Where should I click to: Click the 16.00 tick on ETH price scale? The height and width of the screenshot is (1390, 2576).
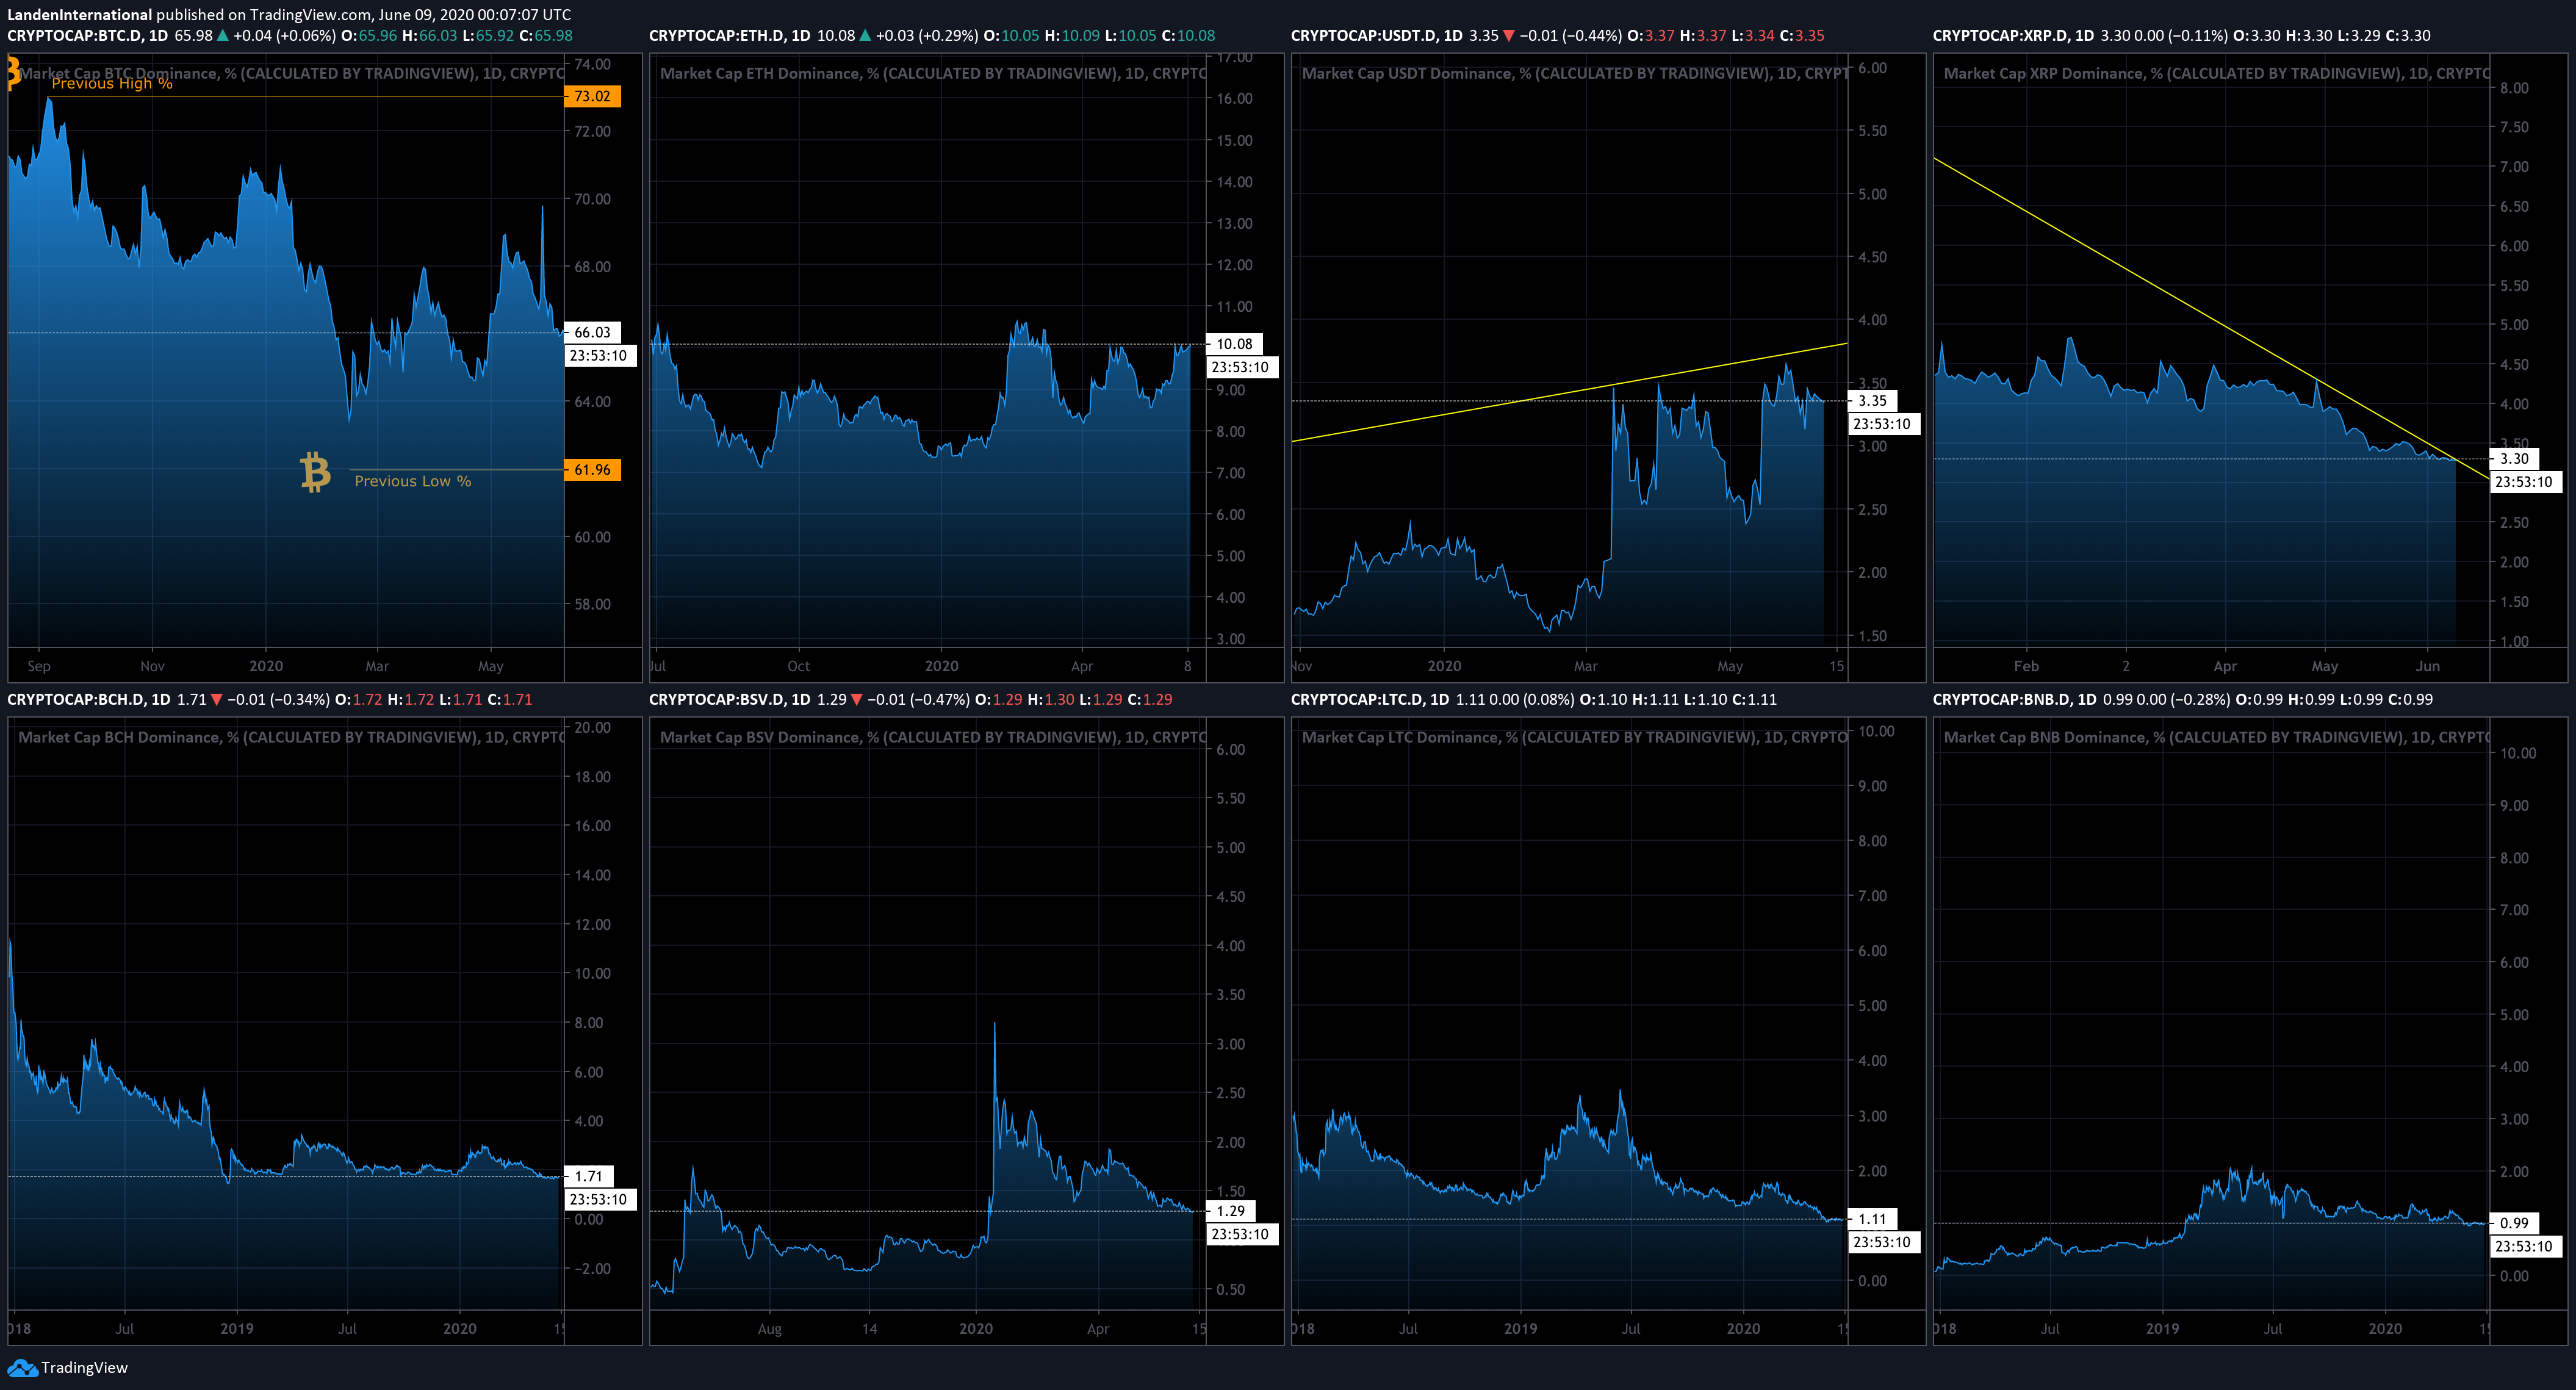coord(1234,98)
